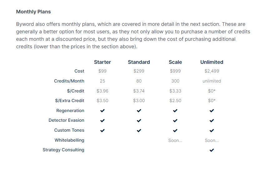Select the Standard column header
Image resolution: width=277 pixels, height=179 pixels.
(139, 62)
